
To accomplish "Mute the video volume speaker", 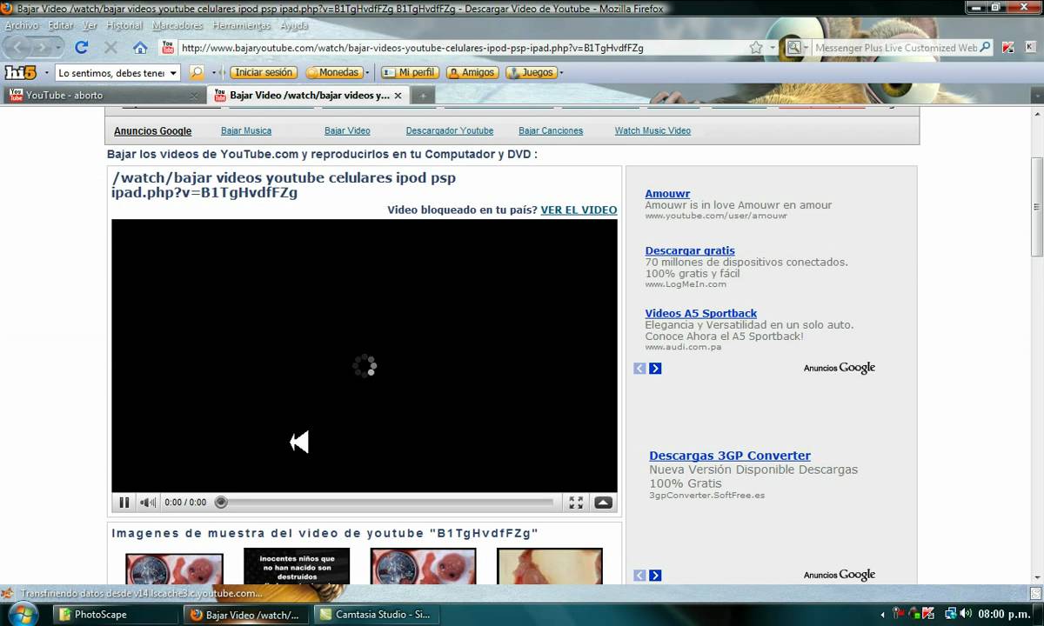I will click(x=148, y=503).
